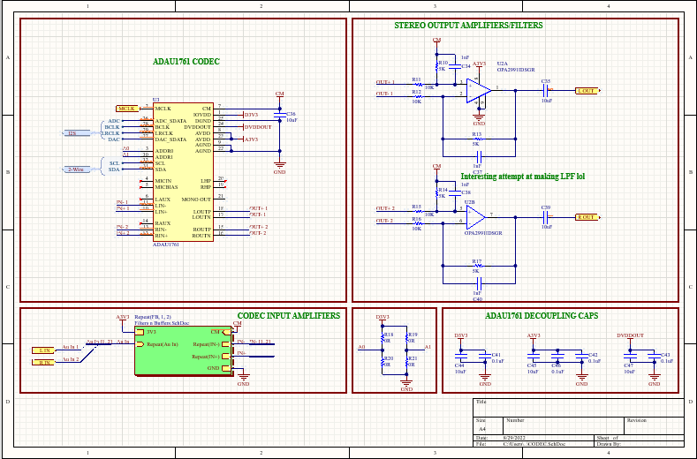Select feedback resistor R17 5K
The image size is (697, 459).
[477, 266]
